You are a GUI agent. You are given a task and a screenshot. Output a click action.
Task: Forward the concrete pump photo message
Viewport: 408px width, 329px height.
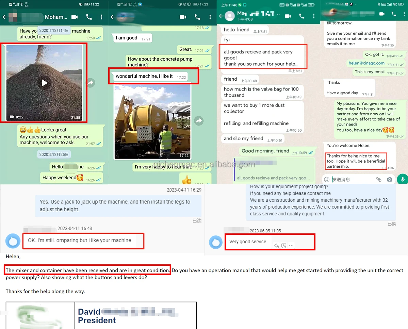coord(199,121)
